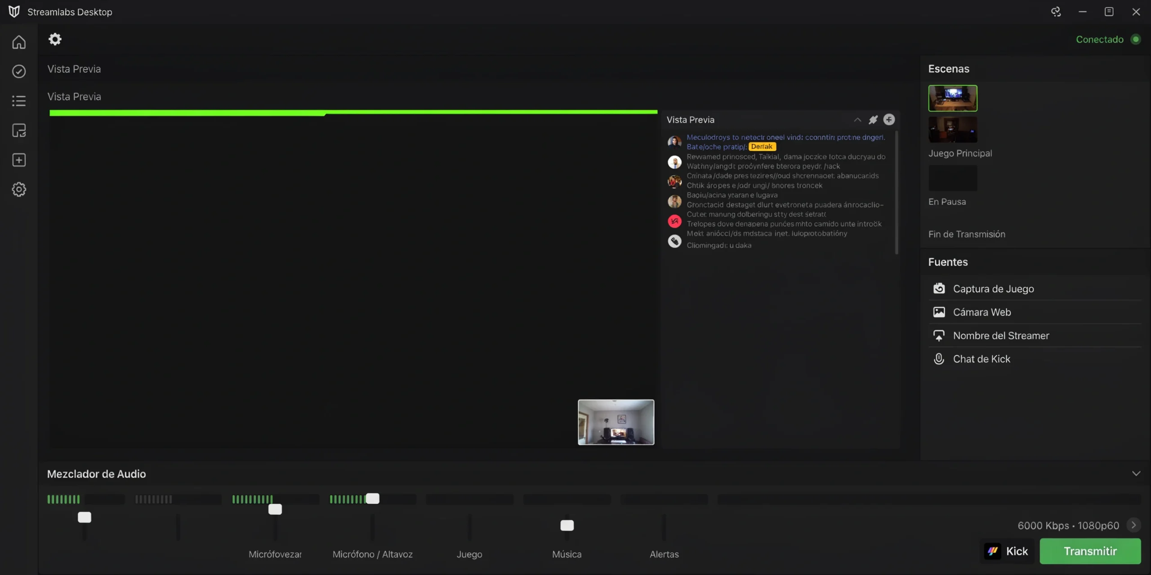This screenshot has height=575, width=1151.
Task: Select the active green-bordered scene thumbnail
Action: 953,98
